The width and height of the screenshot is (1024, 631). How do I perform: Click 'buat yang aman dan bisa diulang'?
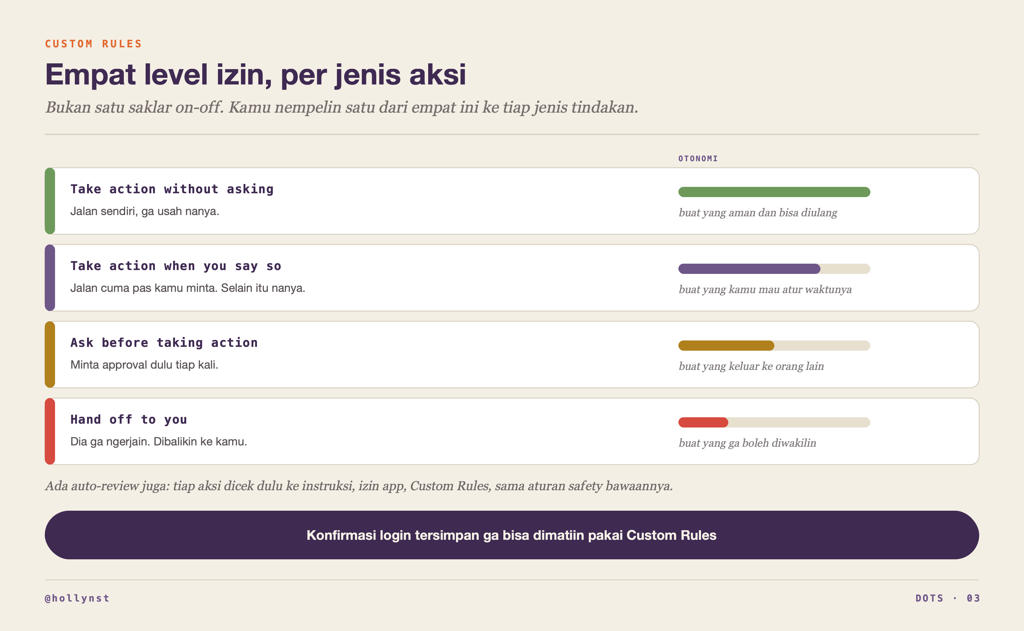(x=758, y=212)
